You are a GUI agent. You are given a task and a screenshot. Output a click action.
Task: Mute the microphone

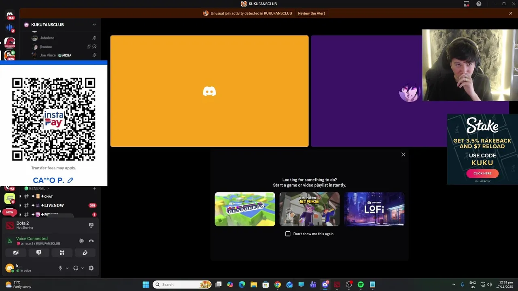pyautogui.click(x=60, y=268)
